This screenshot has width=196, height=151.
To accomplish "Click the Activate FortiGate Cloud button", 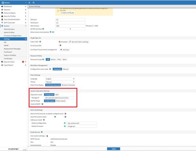I will coord(65,50).
